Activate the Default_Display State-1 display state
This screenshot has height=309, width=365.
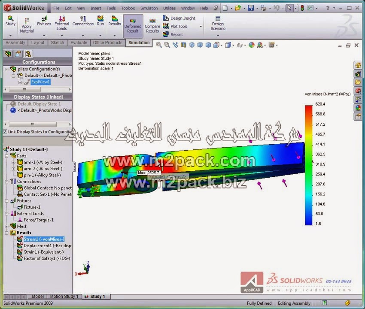pyautogui.click(x=39, y=104)
